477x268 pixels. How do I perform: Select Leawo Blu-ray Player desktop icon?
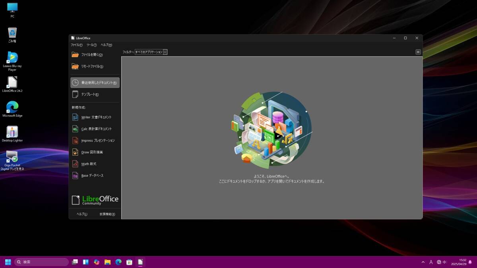[x=12, y=61]
